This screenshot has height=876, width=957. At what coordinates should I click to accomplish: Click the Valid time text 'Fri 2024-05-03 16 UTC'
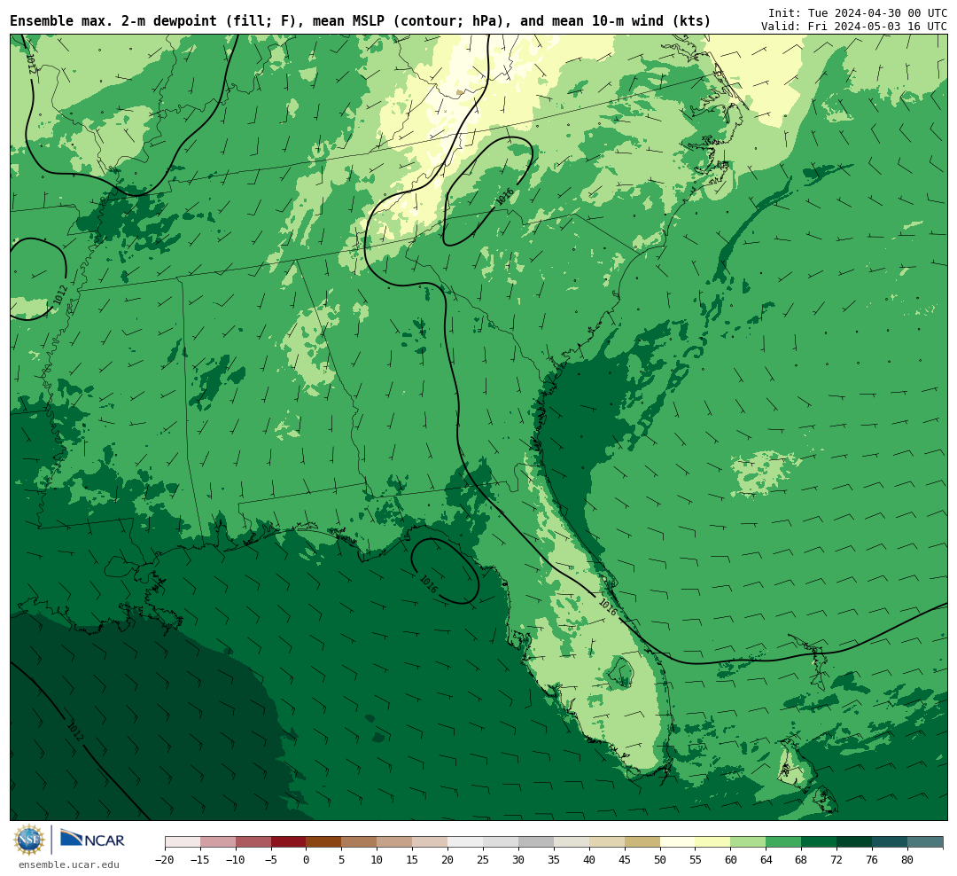[x=877, y=27]
